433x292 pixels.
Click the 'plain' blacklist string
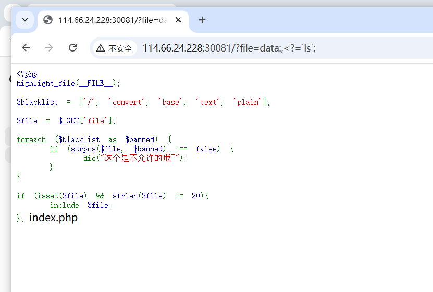[x=248, y=102]
